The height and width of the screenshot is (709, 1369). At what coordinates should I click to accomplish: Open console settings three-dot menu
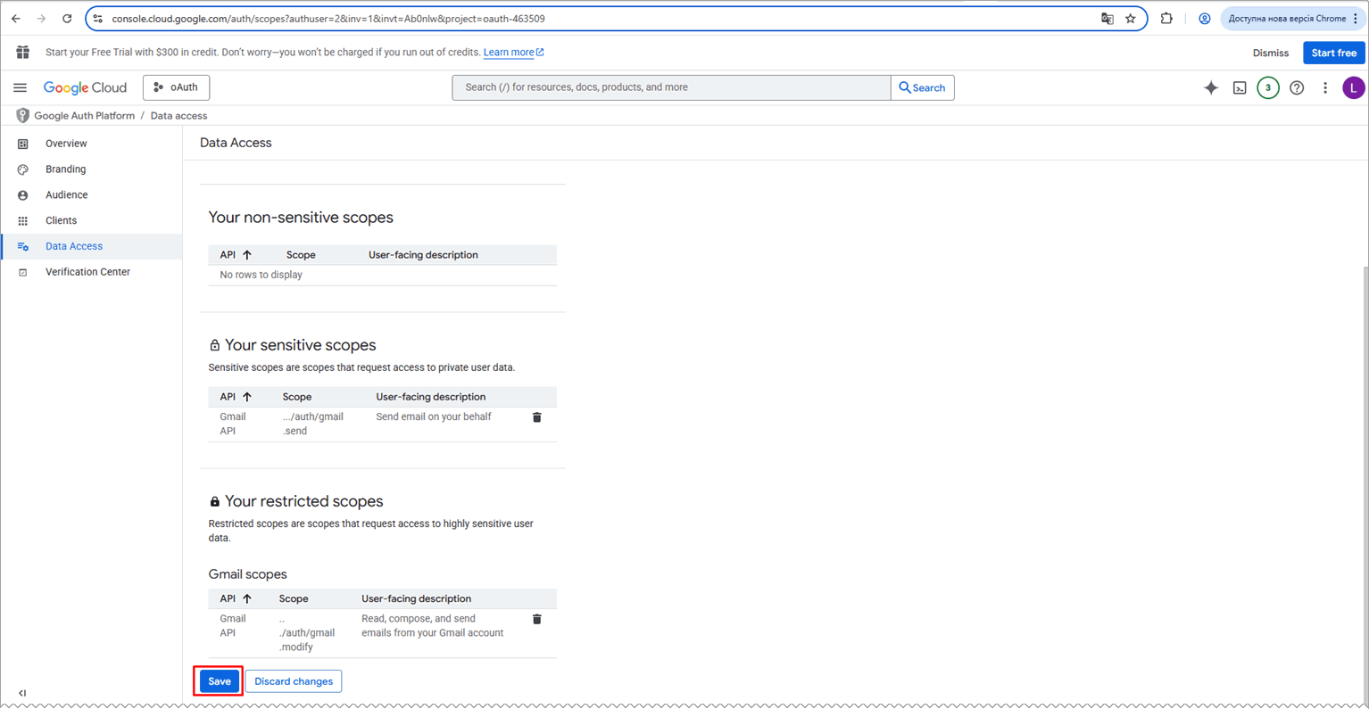pyautogui.click(x=1325, y=87)
